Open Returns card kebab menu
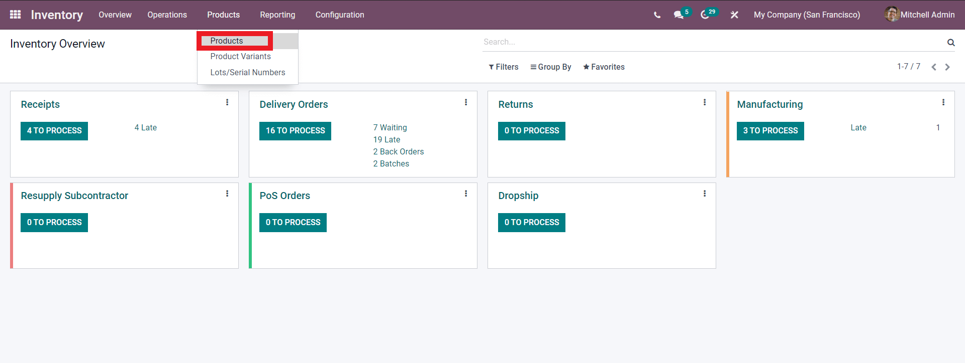Screen dimensions: 965x363 click(705, 102)
